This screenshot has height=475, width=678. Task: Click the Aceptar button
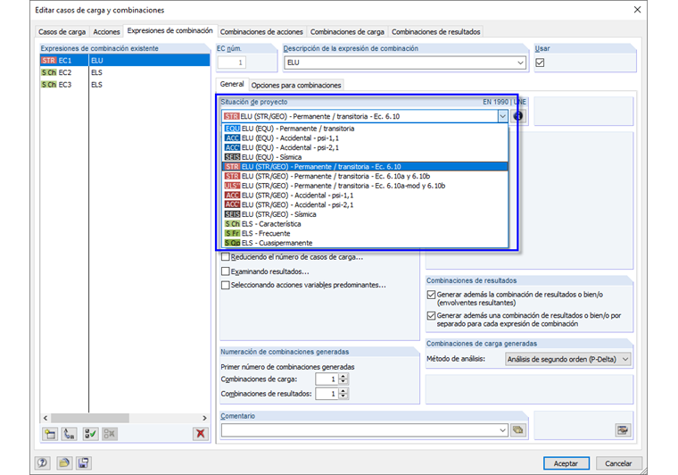click(566, 463)
